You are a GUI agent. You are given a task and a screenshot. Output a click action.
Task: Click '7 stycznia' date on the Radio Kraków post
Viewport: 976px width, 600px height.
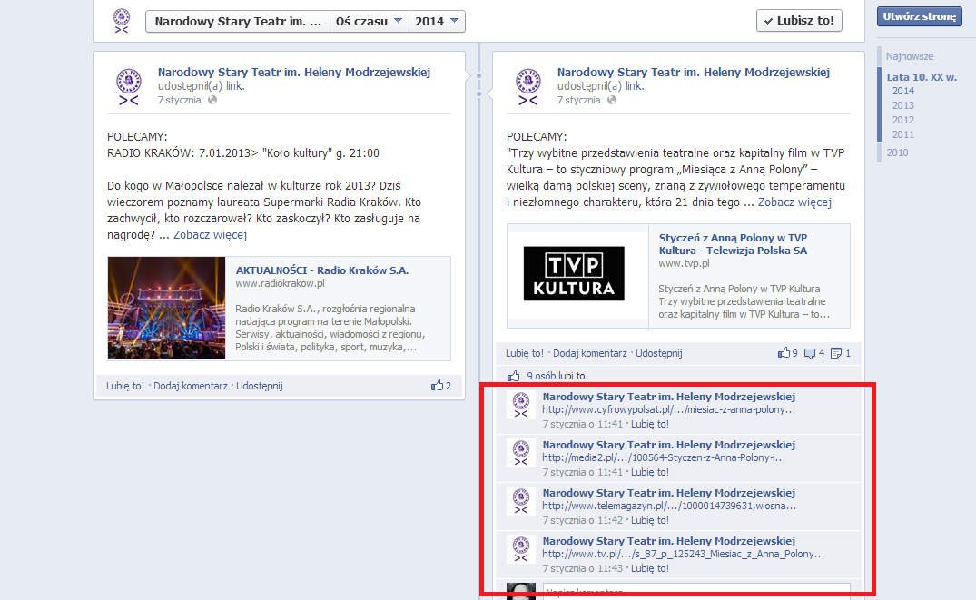tap(179, 100)
